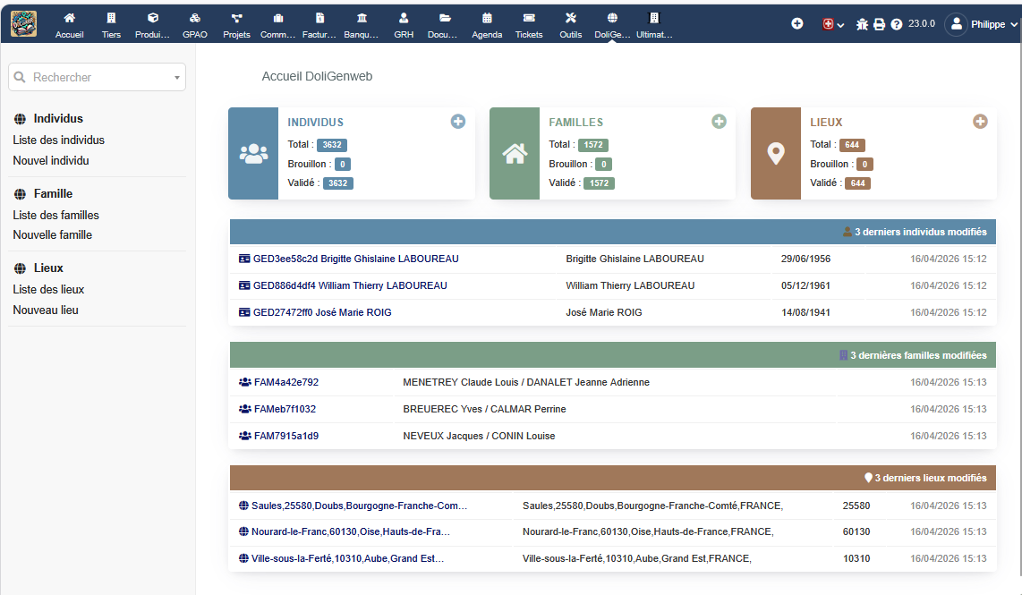Open the help question mark icon

point(896,24)
